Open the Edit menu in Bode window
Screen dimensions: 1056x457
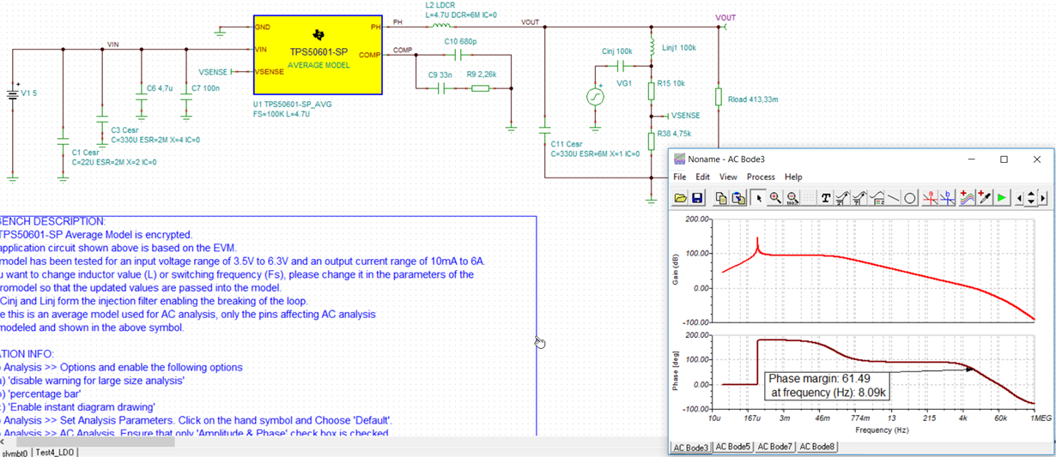click(x=702, y=177)
